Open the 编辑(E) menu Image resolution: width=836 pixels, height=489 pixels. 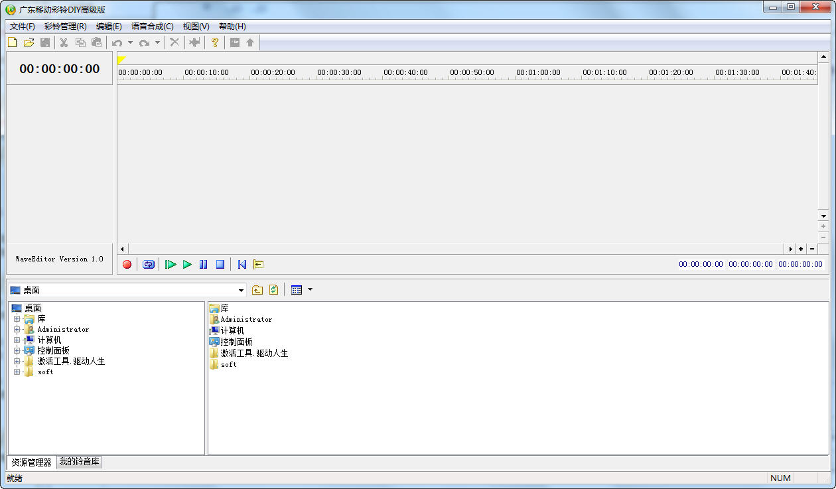109,27
